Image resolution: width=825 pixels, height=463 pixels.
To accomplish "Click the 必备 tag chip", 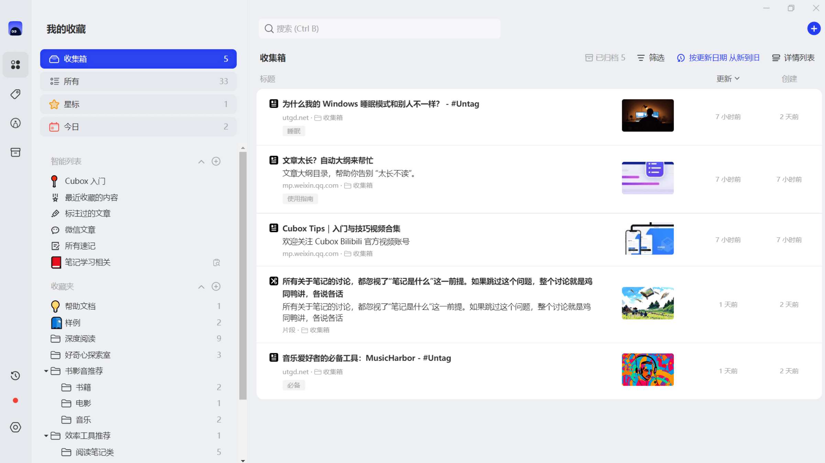I will [294, 385].
